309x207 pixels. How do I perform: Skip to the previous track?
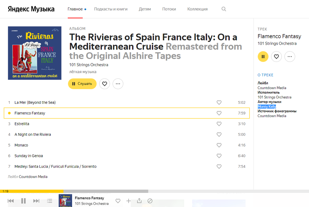(11, 201)
